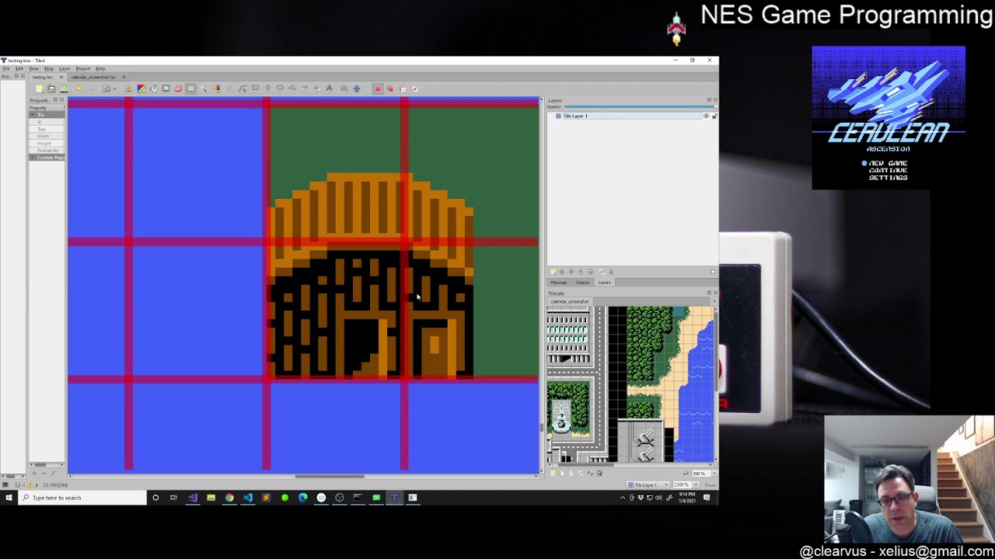Click the Add new layer icon
This screenshot has width=995, height=559.
[x=553, y=272]
